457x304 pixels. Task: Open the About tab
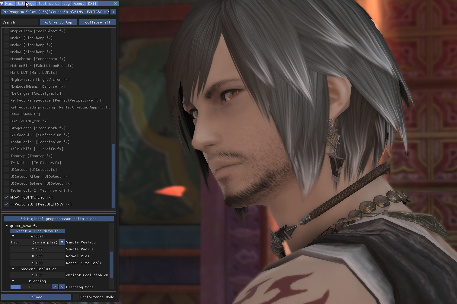point(79,4)
